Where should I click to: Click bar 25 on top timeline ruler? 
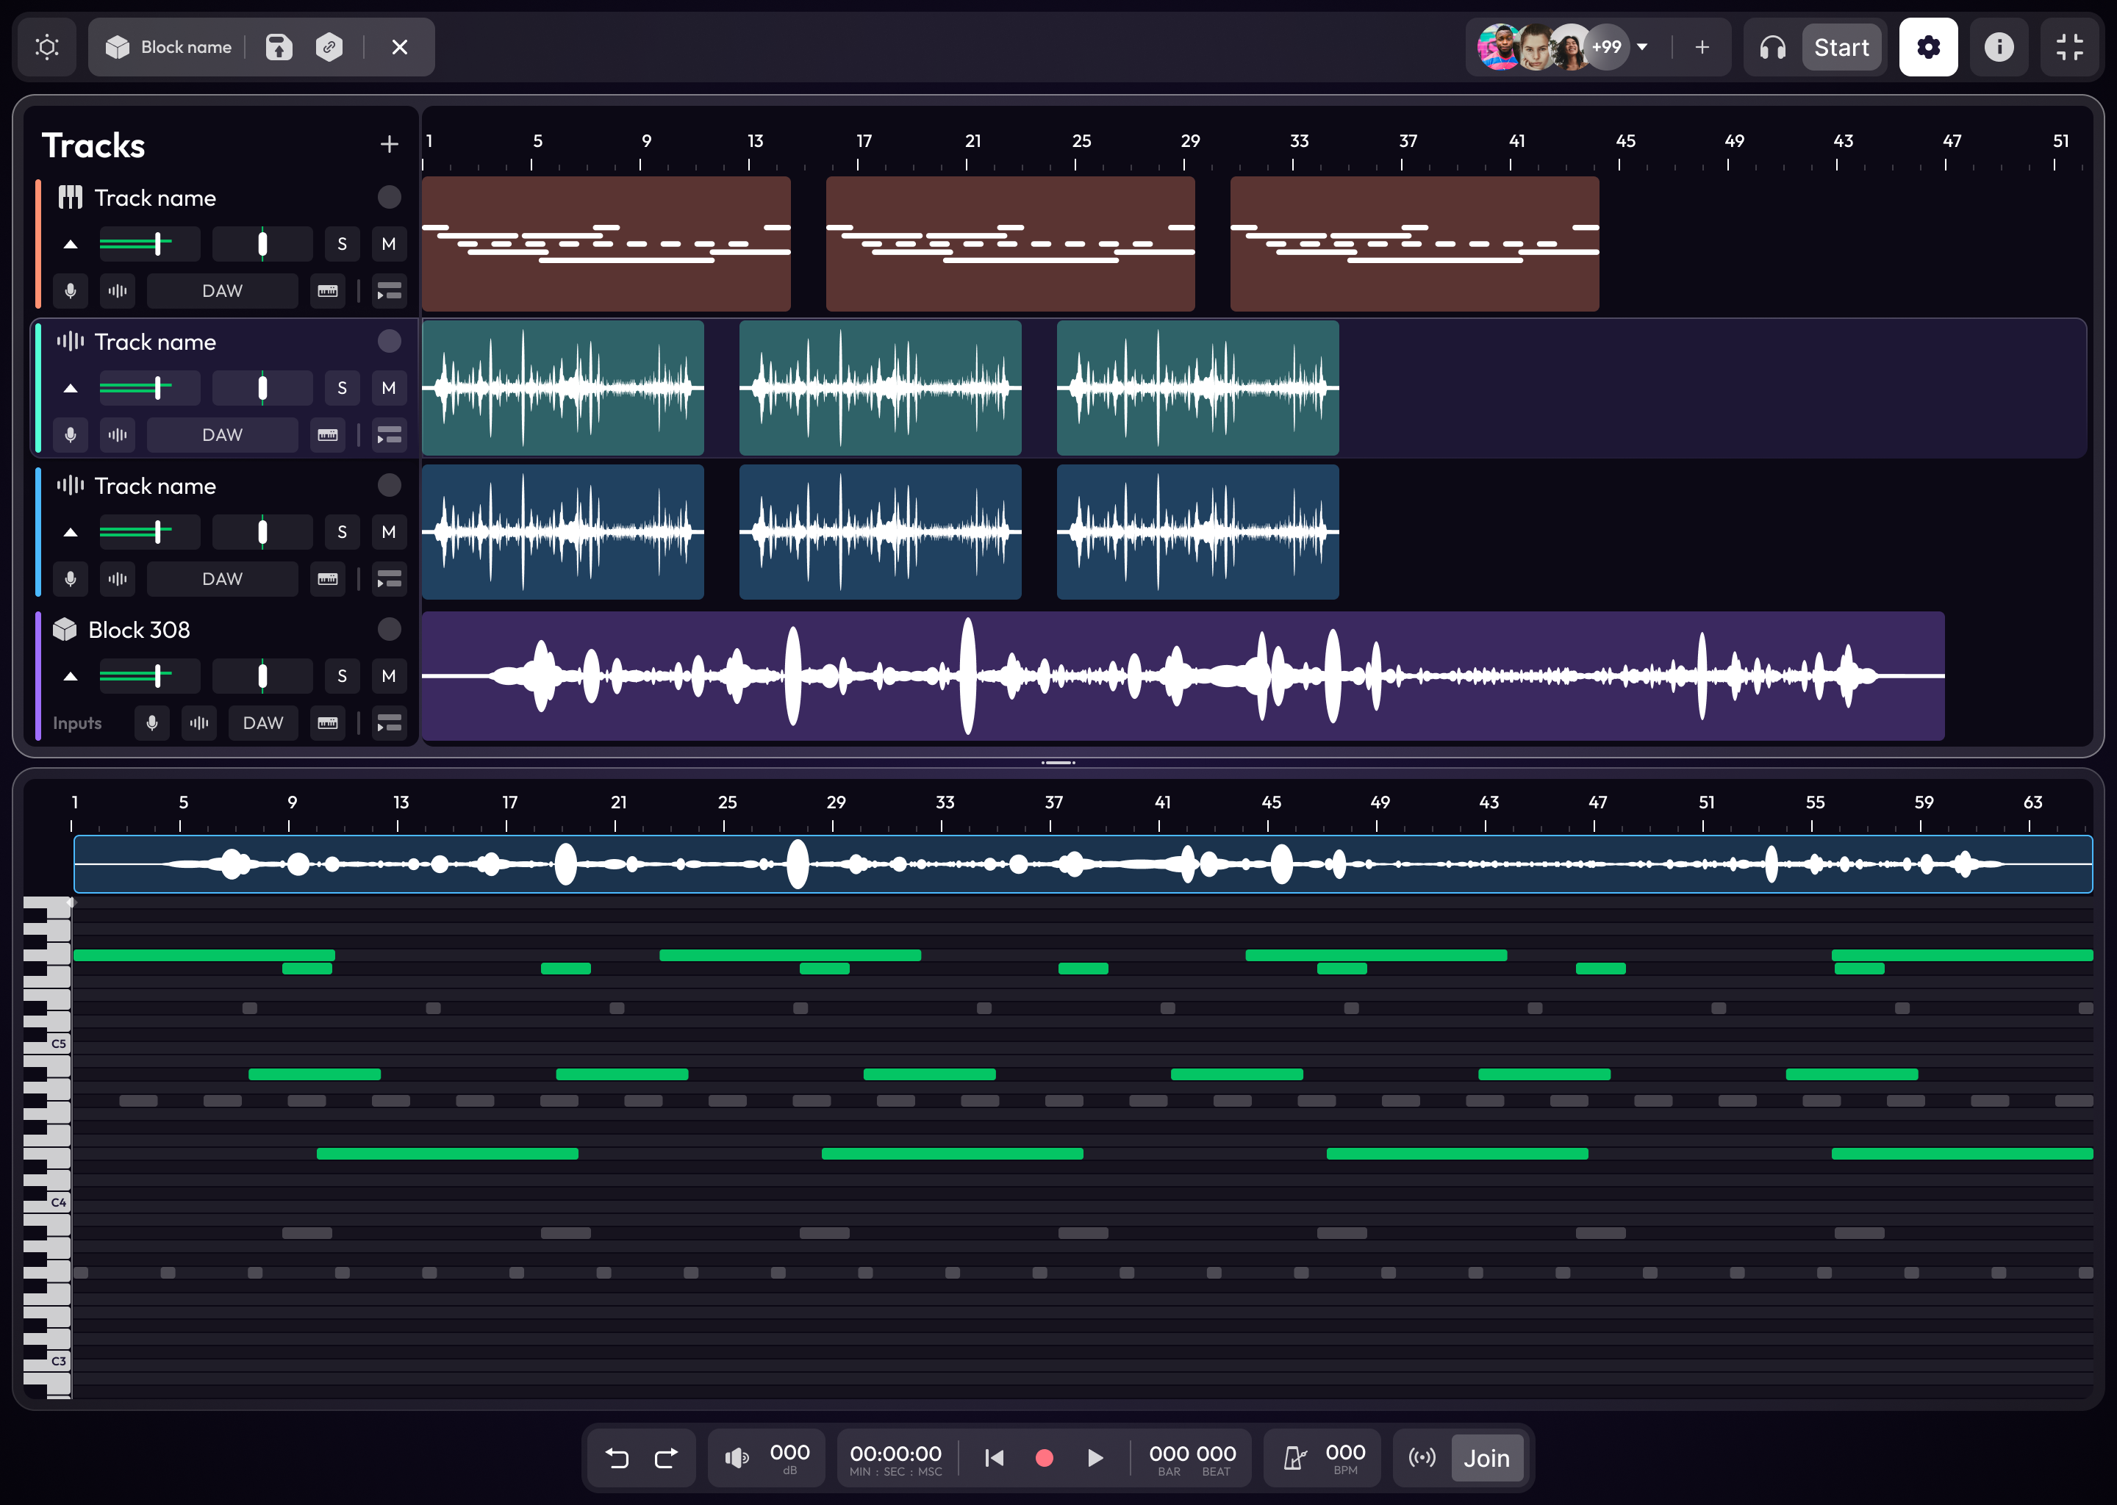point(1081,142)
